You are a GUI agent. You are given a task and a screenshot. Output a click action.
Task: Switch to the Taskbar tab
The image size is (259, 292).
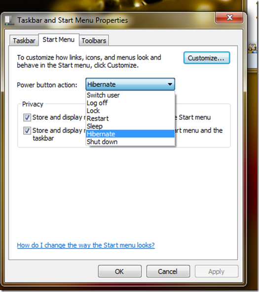tap(24, 41)
